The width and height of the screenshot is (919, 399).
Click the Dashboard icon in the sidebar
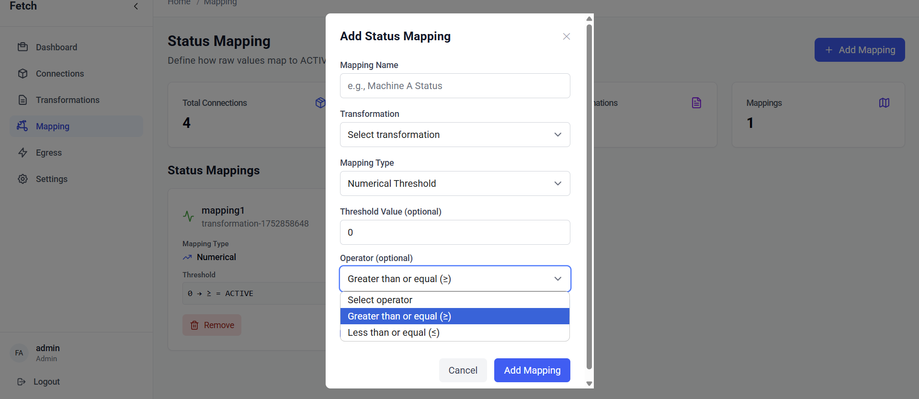[23, 47]
